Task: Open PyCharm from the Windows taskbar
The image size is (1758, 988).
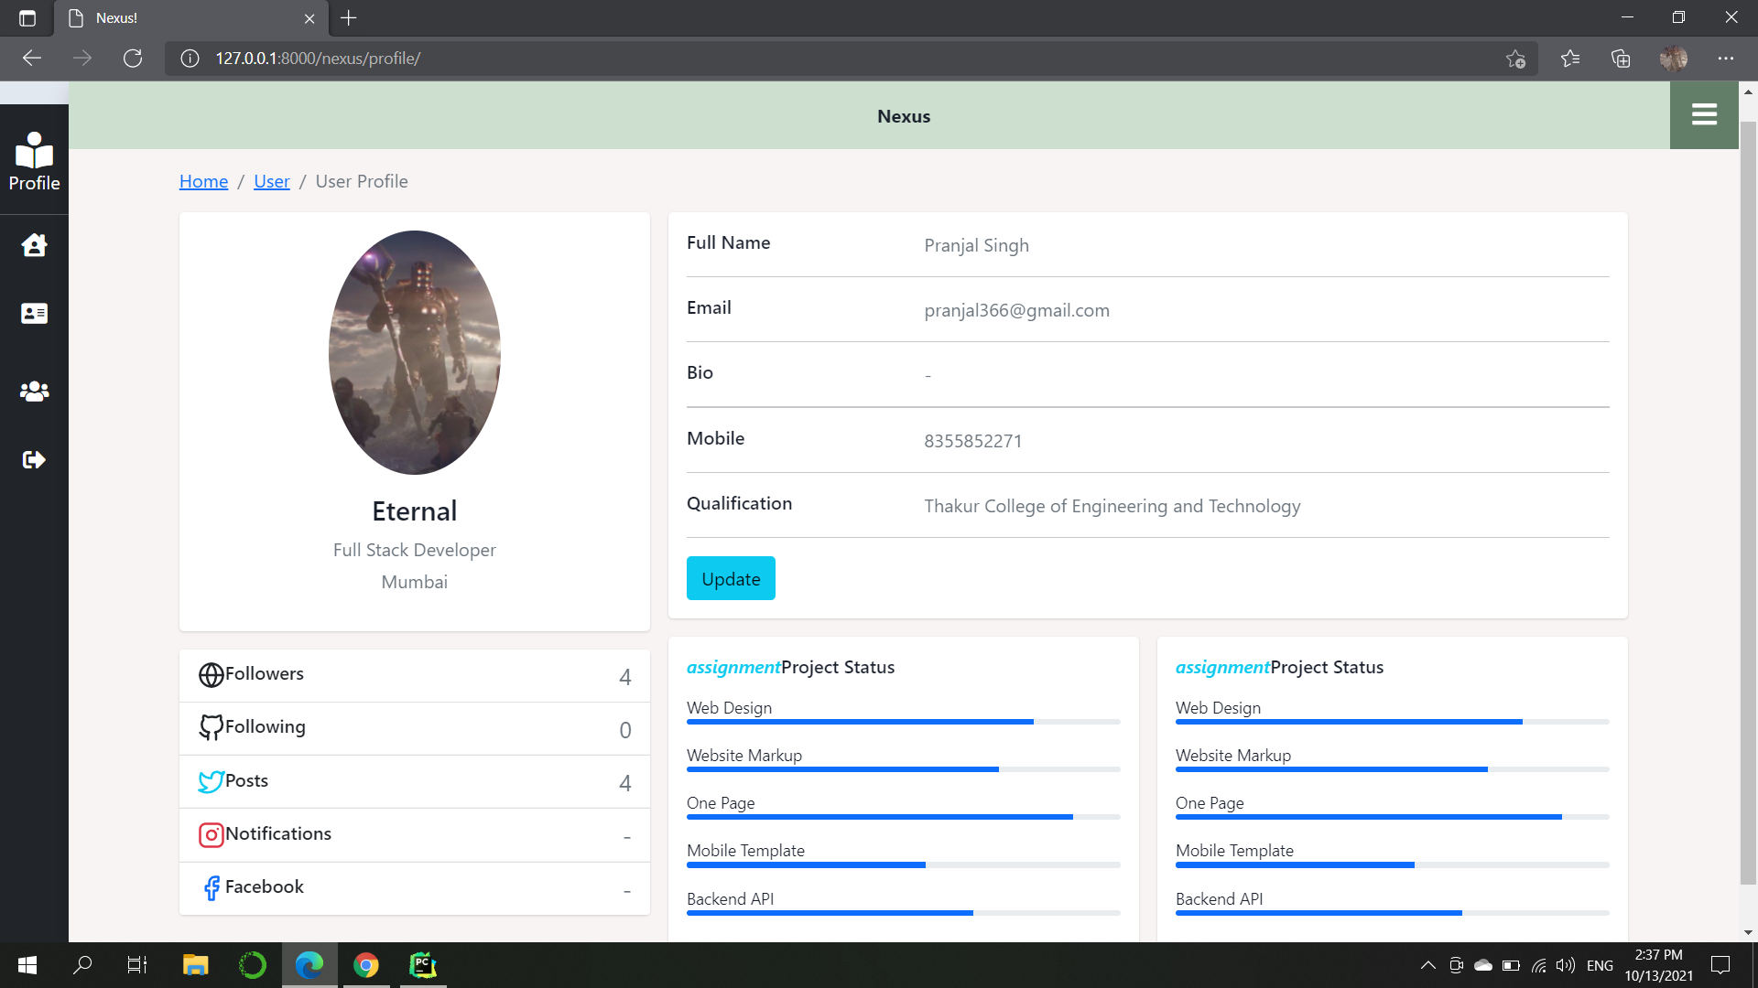Action: (422, 965)
